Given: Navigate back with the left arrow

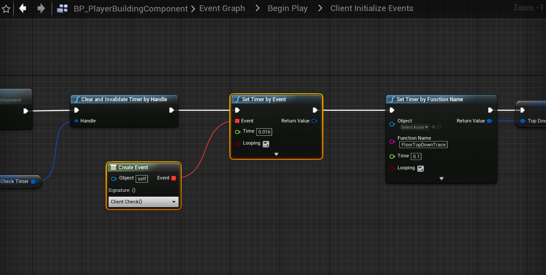Looking at the screenshot, I should [x=23, y=8].
